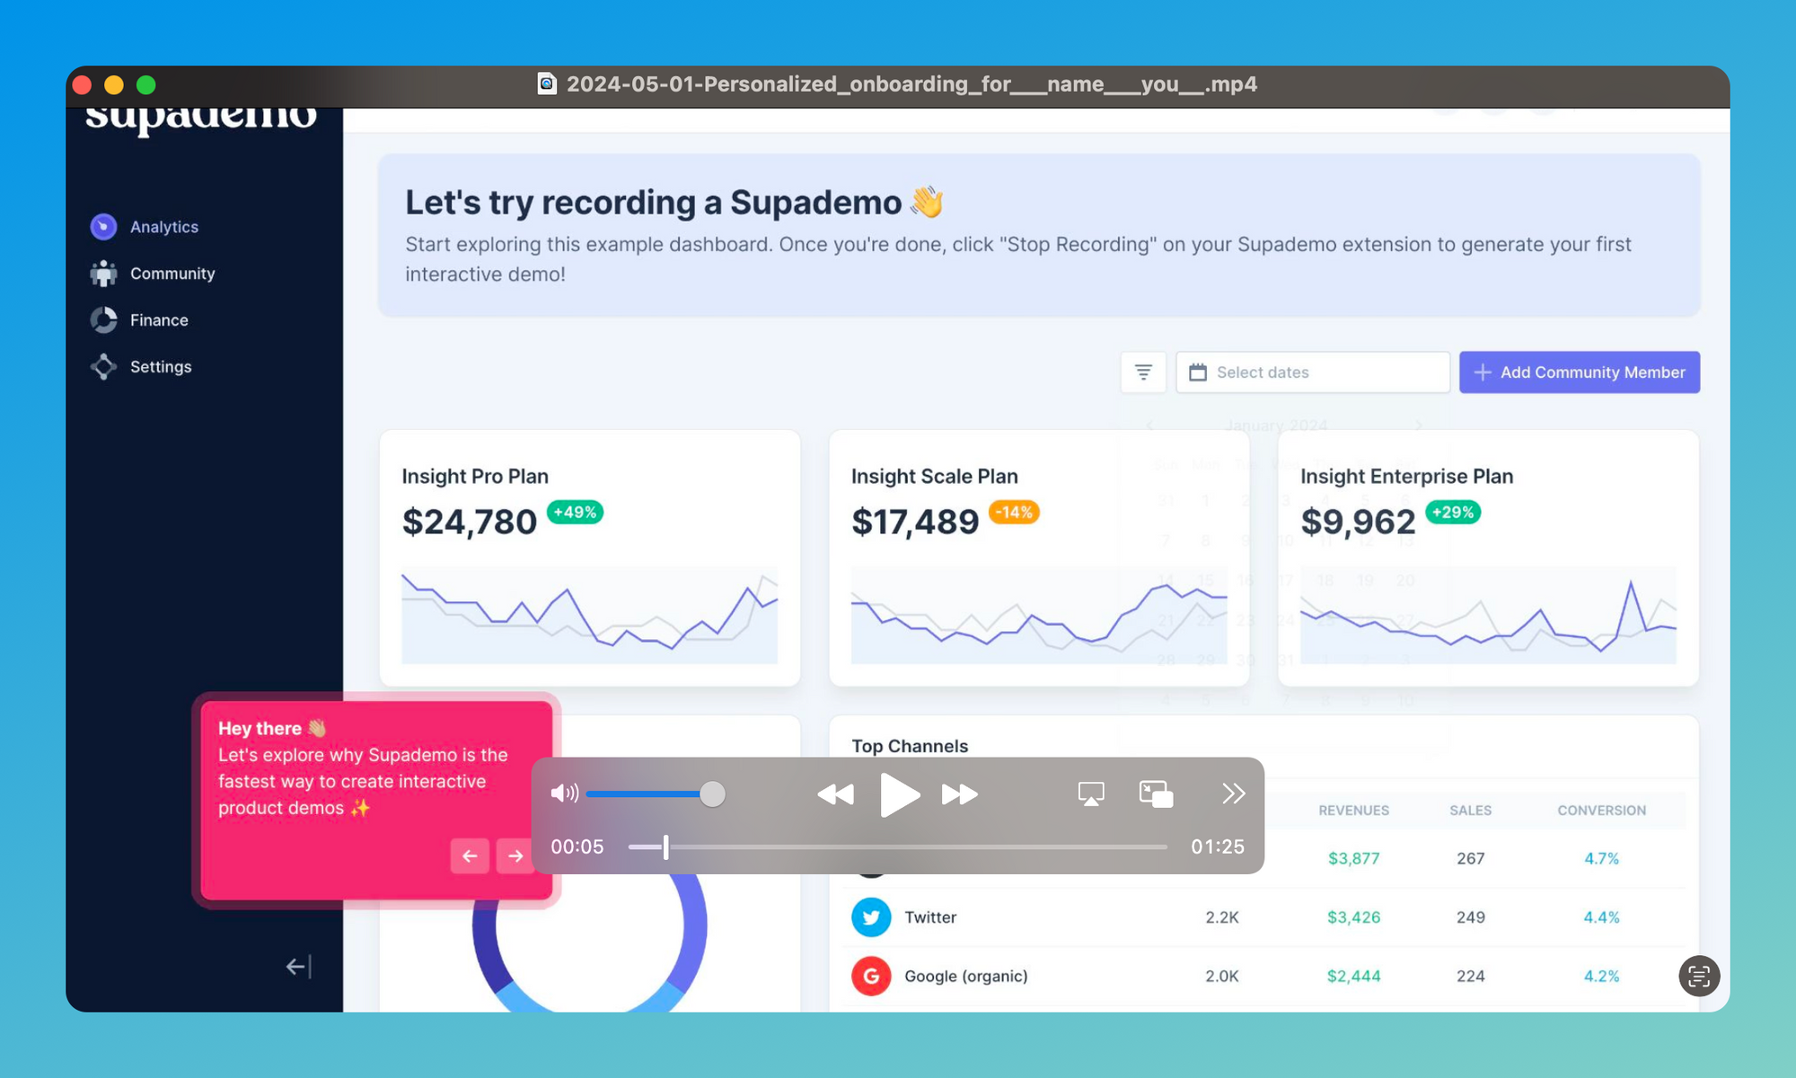
Task: Click the CONVERSION column header
Action: (1601, 810)
